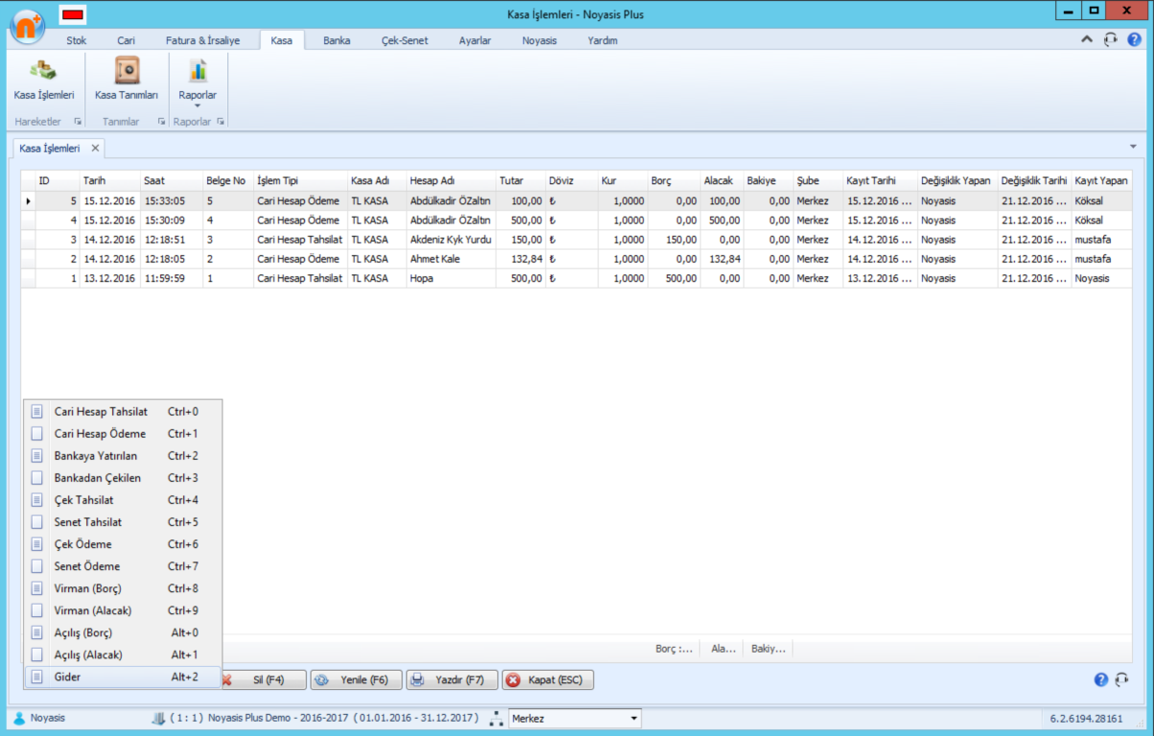Click the Belge No column header
The height and width of the screenshot is (736, 1154).
(228, 181)
